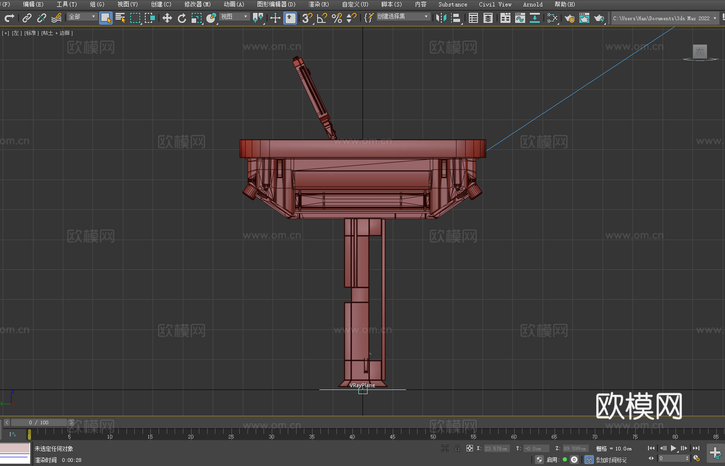Open the mini curve editor toggle
Image resolution: width=725 pixels, height=466 pixels.
coord(12,434)
